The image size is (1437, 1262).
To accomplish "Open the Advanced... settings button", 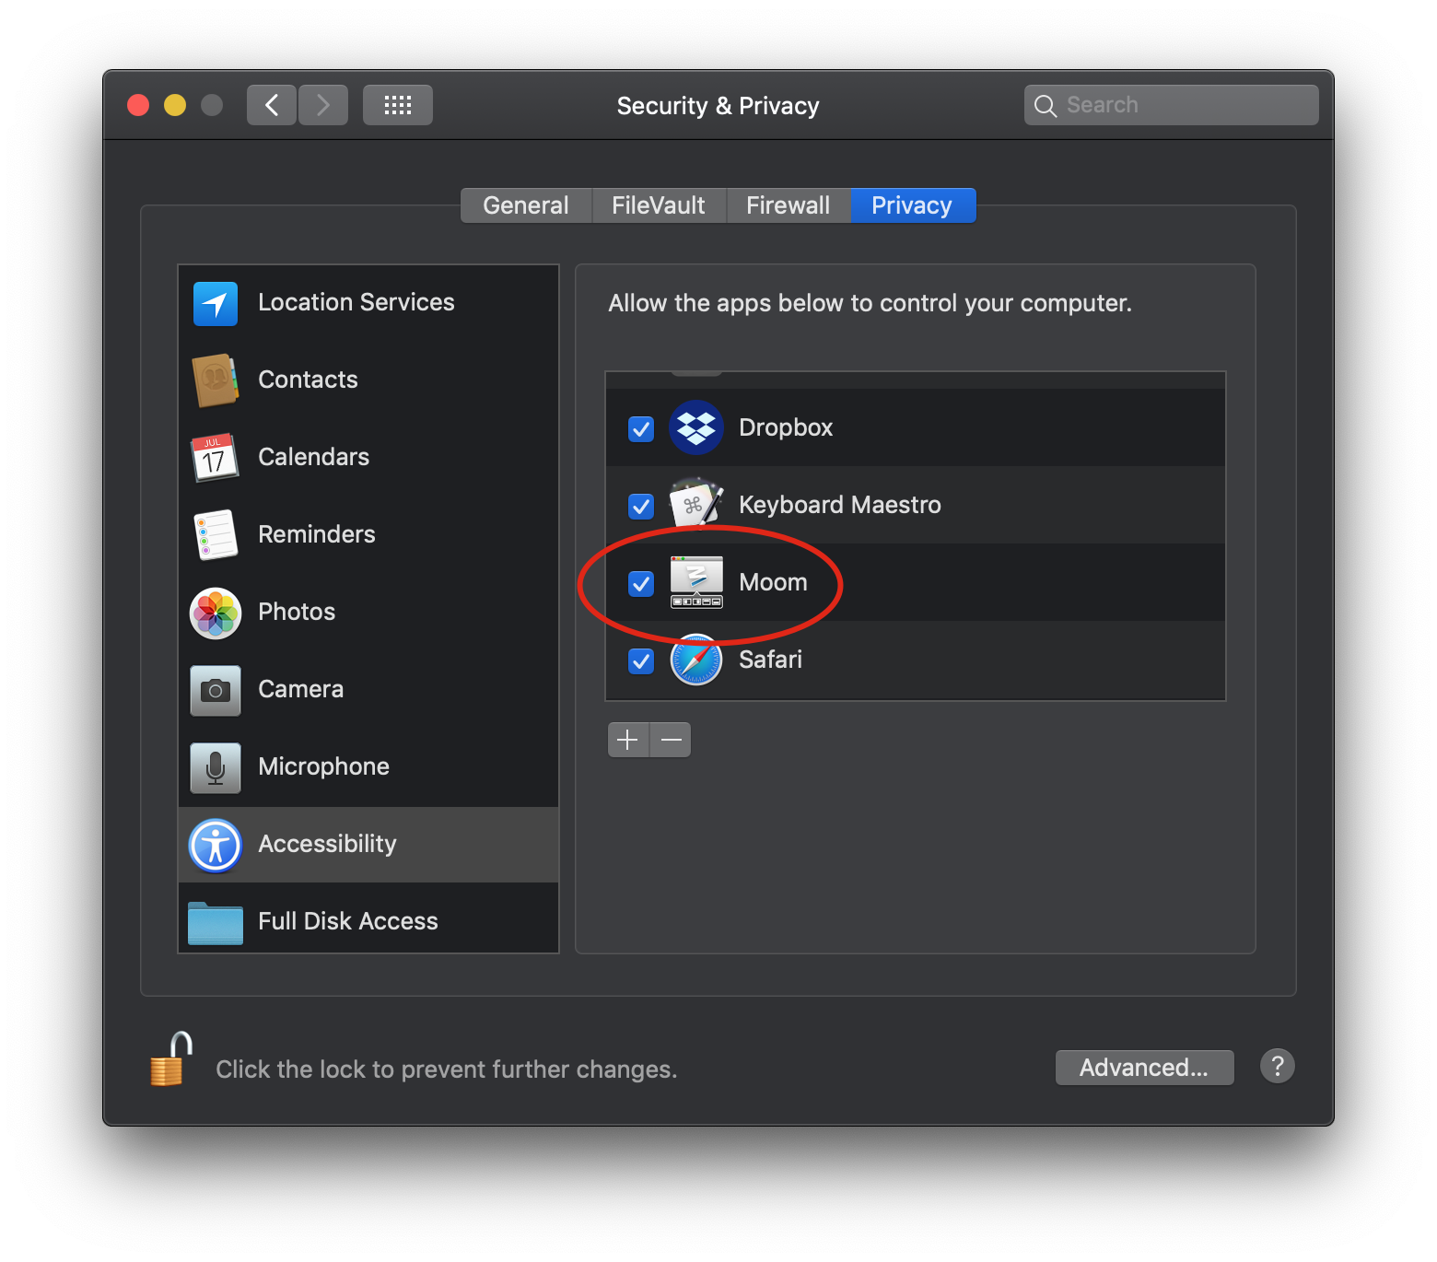I will tap(1145, 1068).
